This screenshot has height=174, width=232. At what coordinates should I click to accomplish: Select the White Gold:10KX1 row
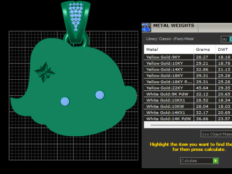point(188,100)
